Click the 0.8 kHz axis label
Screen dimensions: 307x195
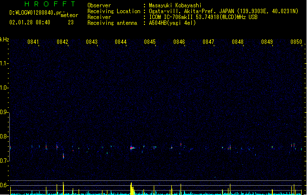4,136
